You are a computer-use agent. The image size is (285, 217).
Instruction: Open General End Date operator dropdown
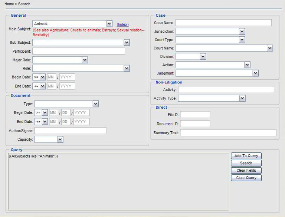pos(39,86)
